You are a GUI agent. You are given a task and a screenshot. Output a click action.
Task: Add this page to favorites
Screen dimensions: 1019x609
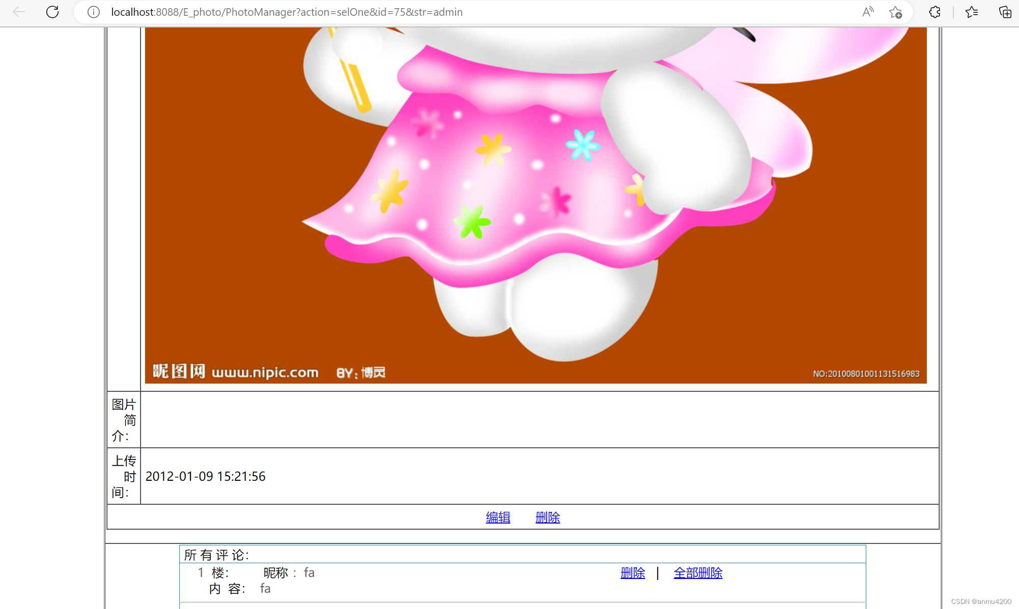896,12
